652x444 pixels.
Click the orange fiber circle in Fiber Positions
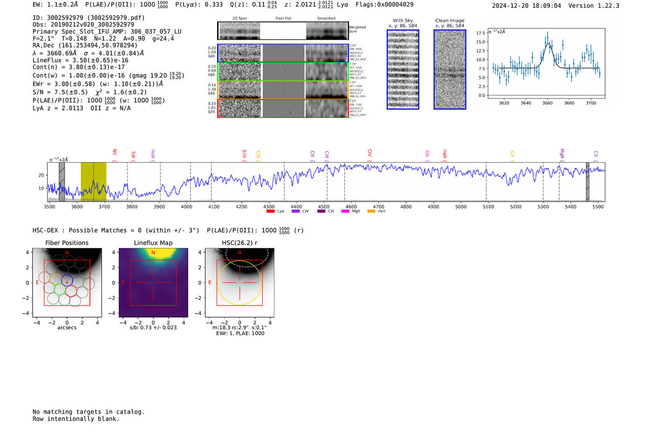click(x=56, y=280)
